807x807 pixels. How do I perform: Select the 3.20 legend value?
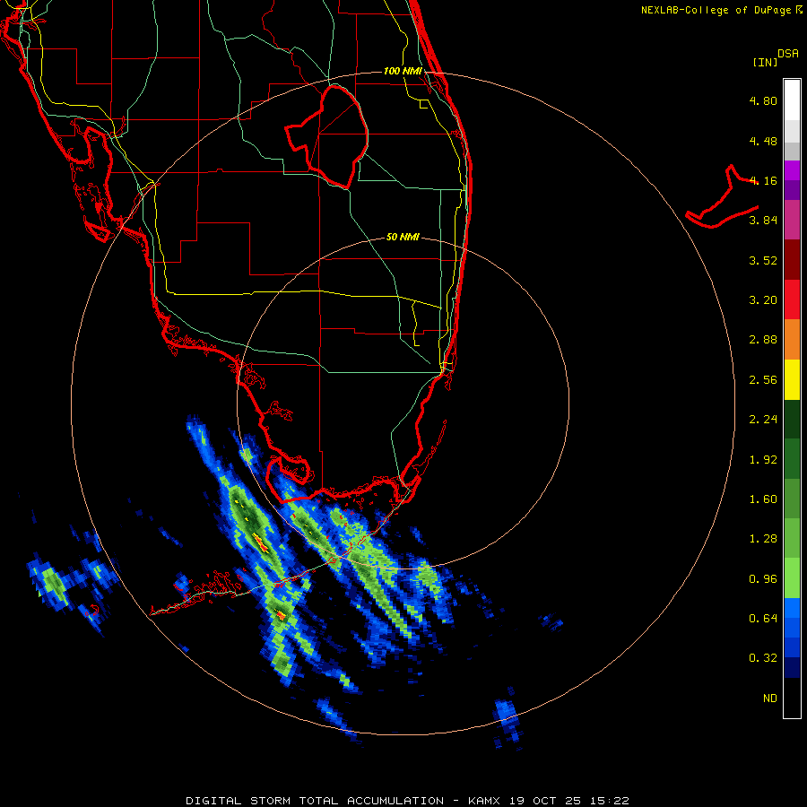(763, 300)
